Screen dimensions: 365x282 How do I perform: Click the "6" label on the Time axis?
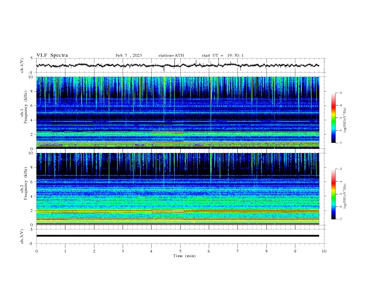coord(209,251)
